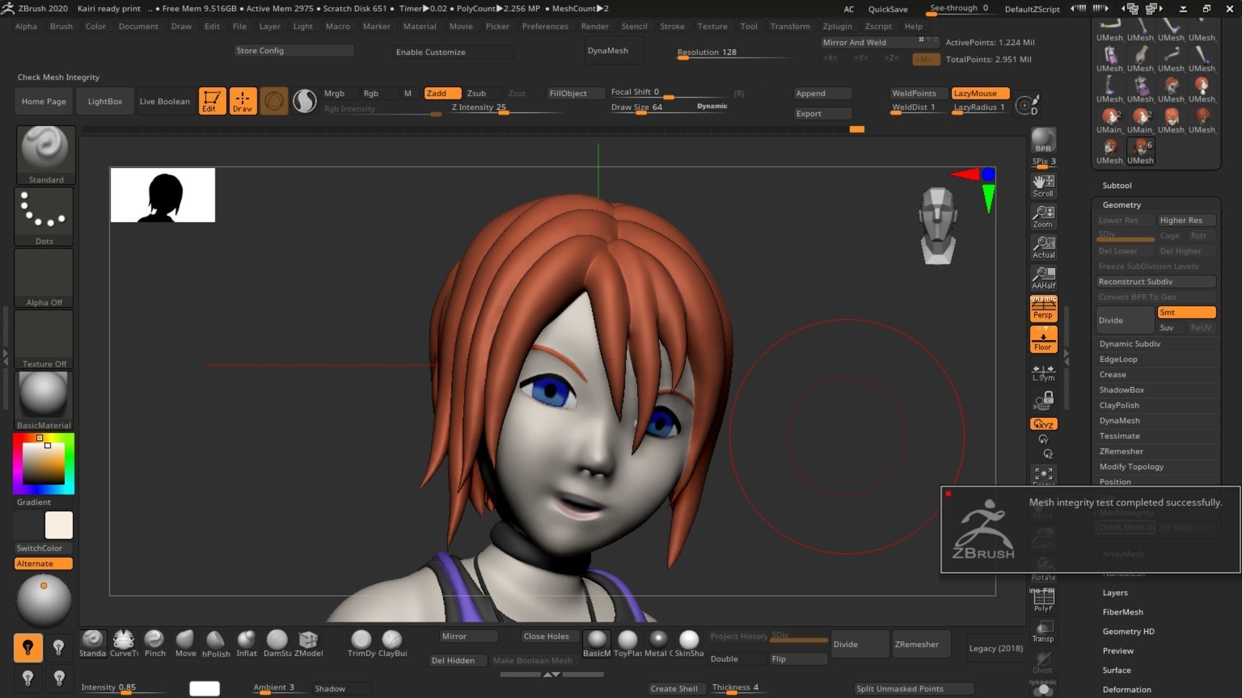Image resolution: width=1242 pixels, height=698 pixels.
Task: Select the Standard brush thumbnail
Action: [x=46, y=155]
